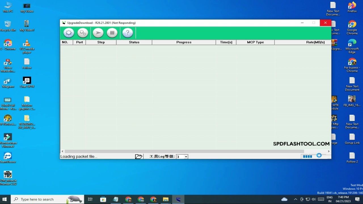
Task: Select the Firefox desktop icon
Action: coord(352,7)
